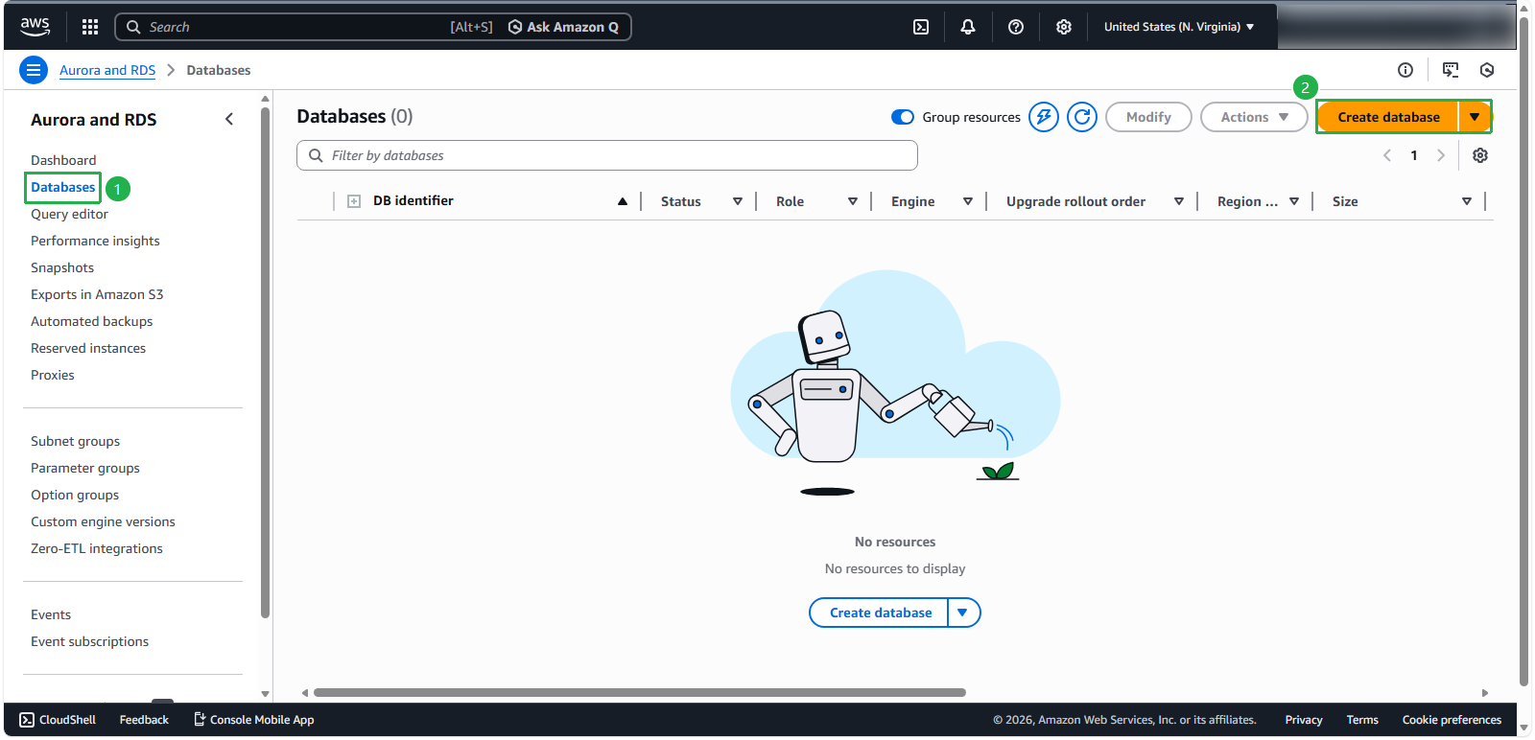This screenshot has width=1535, height=740.
Task: Open Performance insights
Action: [x=95, y=241]
